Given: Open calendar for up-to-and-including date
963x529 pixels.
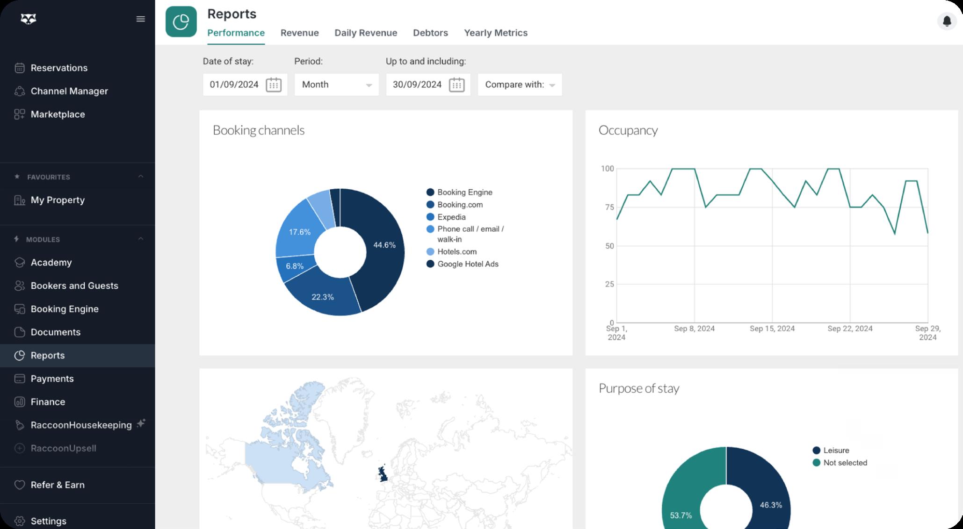Looking at the screenshot, I should point(456,85).
